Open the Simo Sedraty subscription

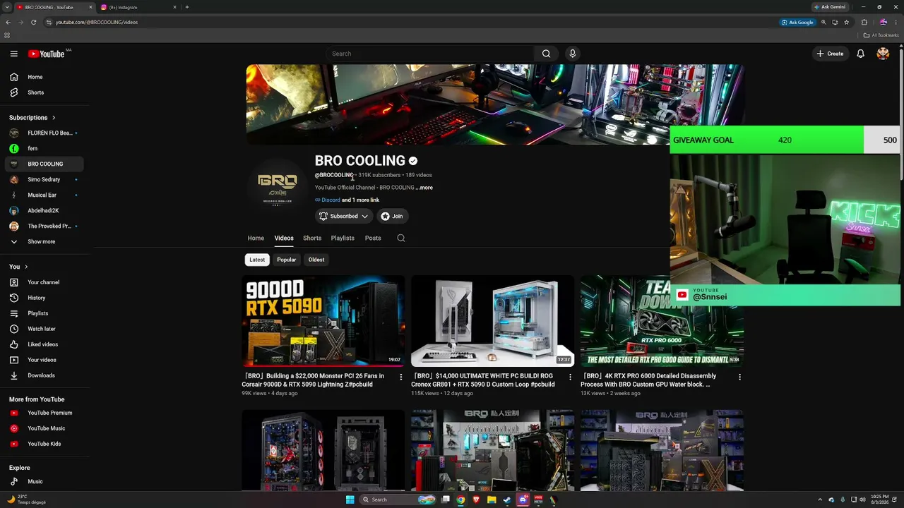point(44,179)
